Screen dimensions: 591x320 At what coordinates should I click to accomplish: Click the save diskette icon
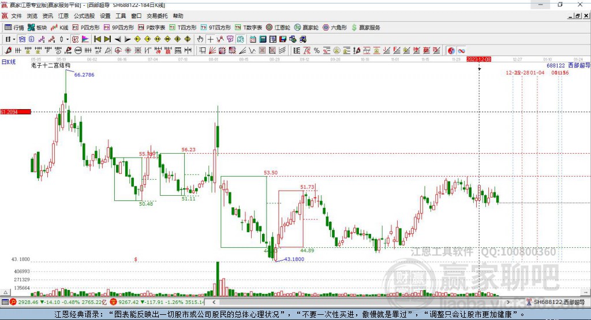[283, 39]
